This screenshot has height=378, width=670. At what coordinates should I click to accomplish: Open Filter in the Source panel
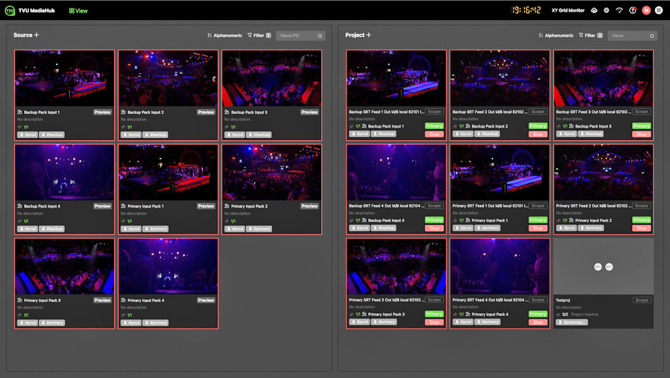click(259, 35)
